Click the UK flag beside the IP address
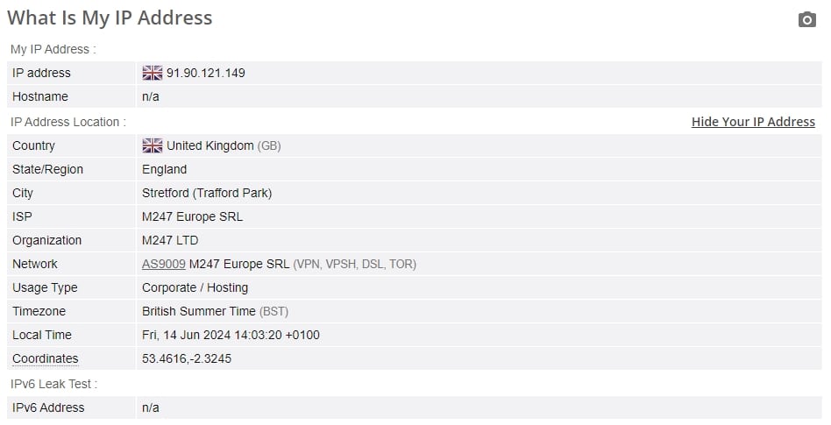The height and width of the screenshot is (425, 831). click(x=153, y=73)
